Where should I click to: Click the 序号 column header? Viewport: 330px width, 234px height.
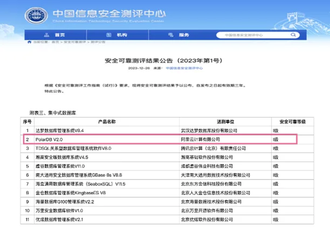[27, 122]
